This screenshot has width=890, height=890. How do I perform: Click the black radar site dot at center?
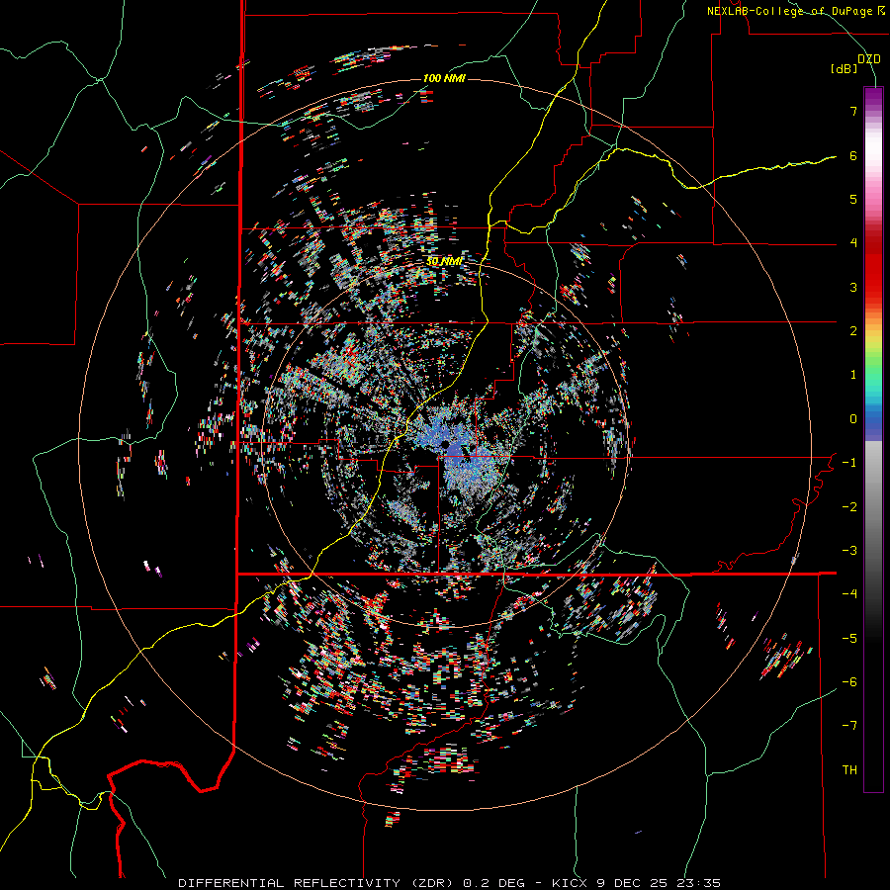click(444, 444)
